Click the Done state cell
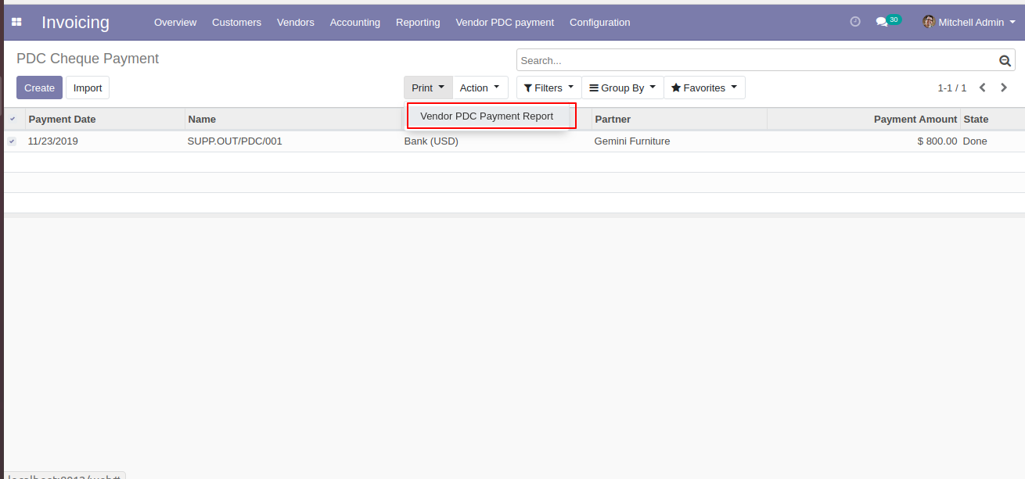1025x479 pixels. coord(975,141)
